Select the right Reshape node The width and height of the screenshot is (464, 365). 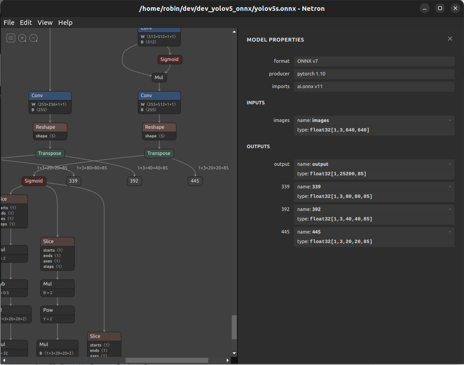[x=159, y=131]
